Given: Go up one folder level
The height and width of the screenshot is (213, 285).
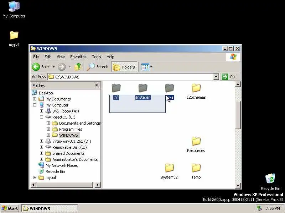Looking at the screenshot, I should point(78,67).
